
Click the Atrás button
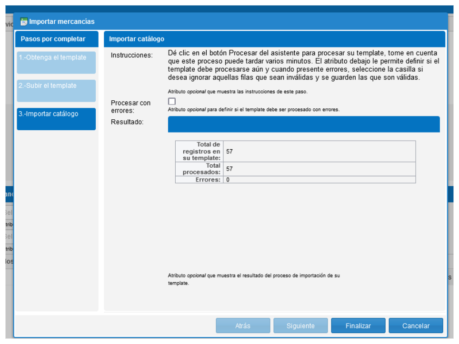[243, 326]
